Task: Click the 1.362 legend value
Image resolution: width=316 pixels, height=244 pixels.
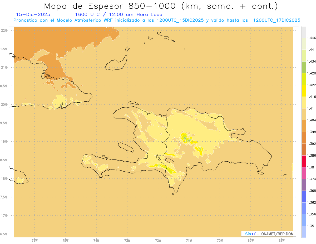Action: tap(312, 202)
